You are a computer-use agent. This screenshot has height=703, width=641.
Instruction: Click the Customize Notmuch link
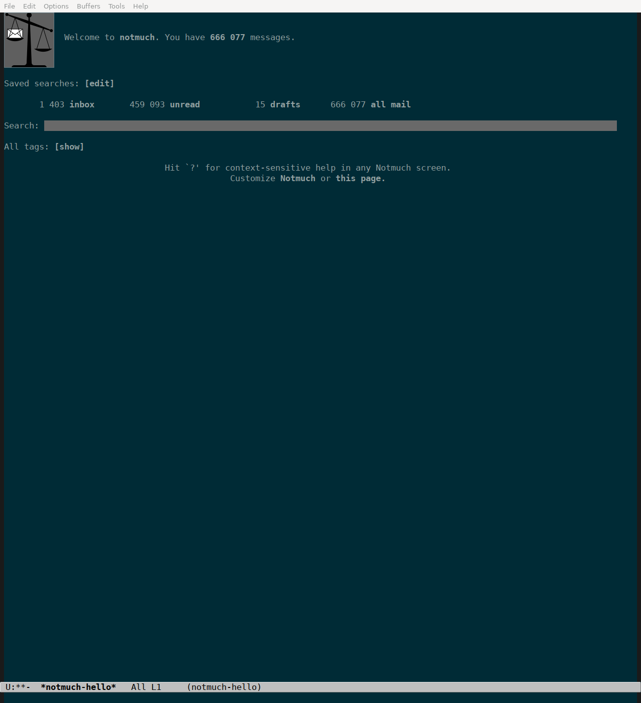298,178
